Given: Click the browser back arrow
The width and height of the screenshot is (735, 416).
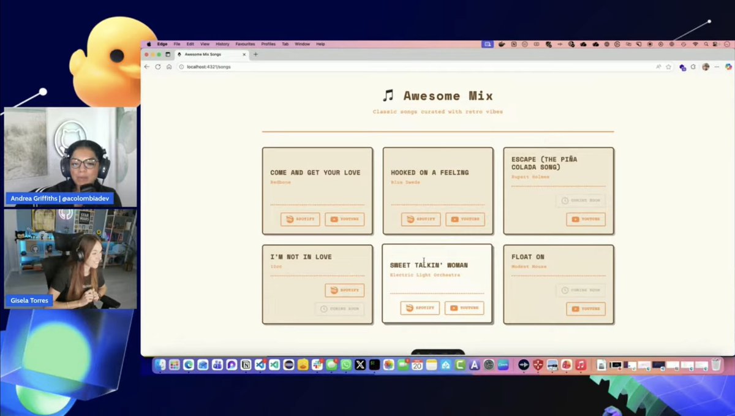Looking at the screenshot, I should click(147, 67).
